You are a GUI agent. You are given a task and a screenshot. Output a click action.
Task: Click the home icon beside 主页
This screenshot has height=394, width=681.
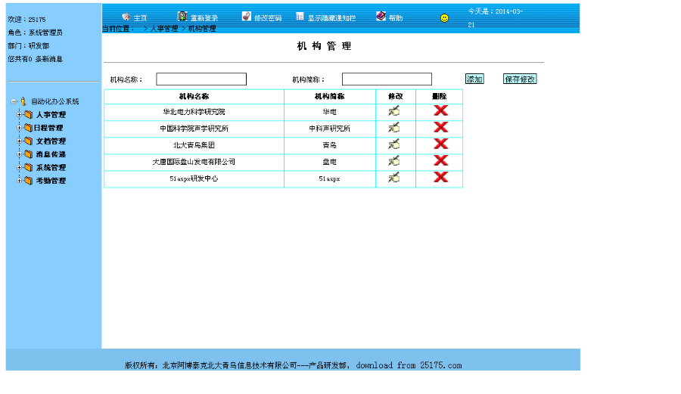click(x=126, y=17)
